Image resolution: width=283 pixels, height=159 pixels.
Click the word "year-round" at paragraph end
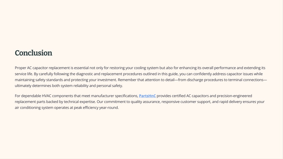coord(108,108)
